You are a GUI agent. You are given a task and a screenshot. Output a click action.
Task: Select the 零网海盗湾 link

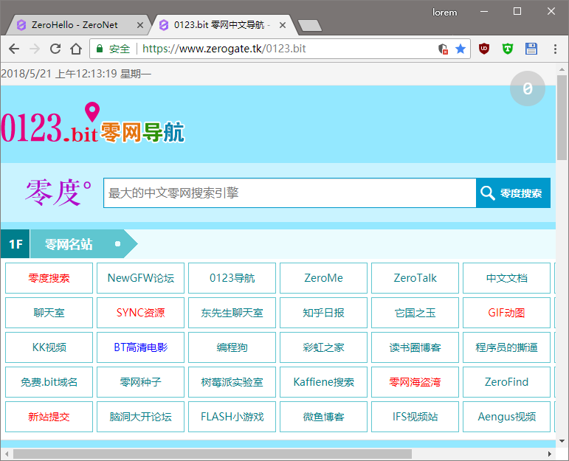[x=415, y=382]
